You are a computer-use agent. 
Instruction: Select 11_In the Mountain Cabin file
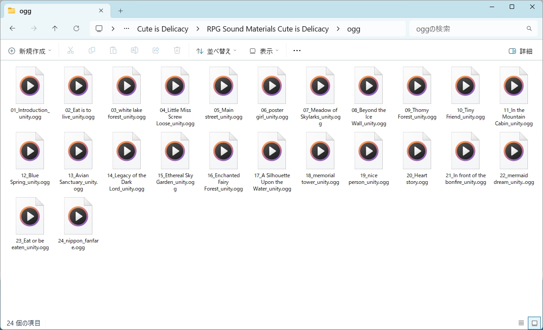click(x=514, y=96)
